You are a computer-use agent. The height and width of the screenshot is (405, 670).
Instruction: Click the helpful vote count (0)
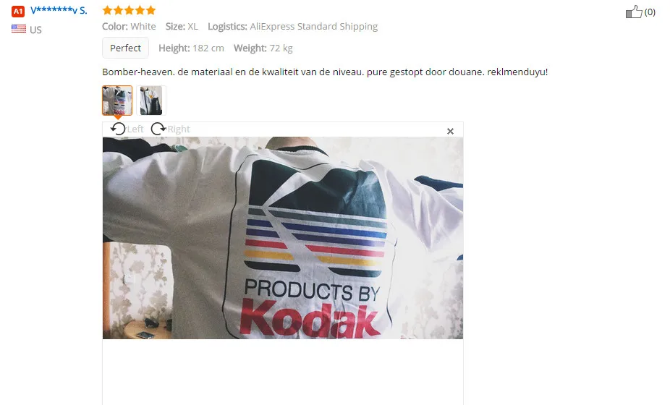click(650, 12)
